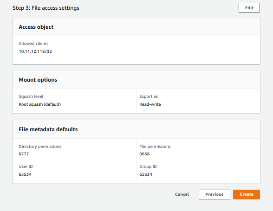The height and width of the screenshot is (211, 273).
Task: Click the Directory permissions label
Action: (x=40, y=147)
